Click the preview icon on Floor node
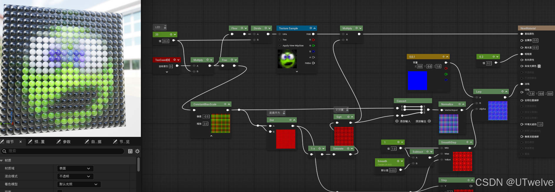This screenshot has height=192, width=555. 242,28
